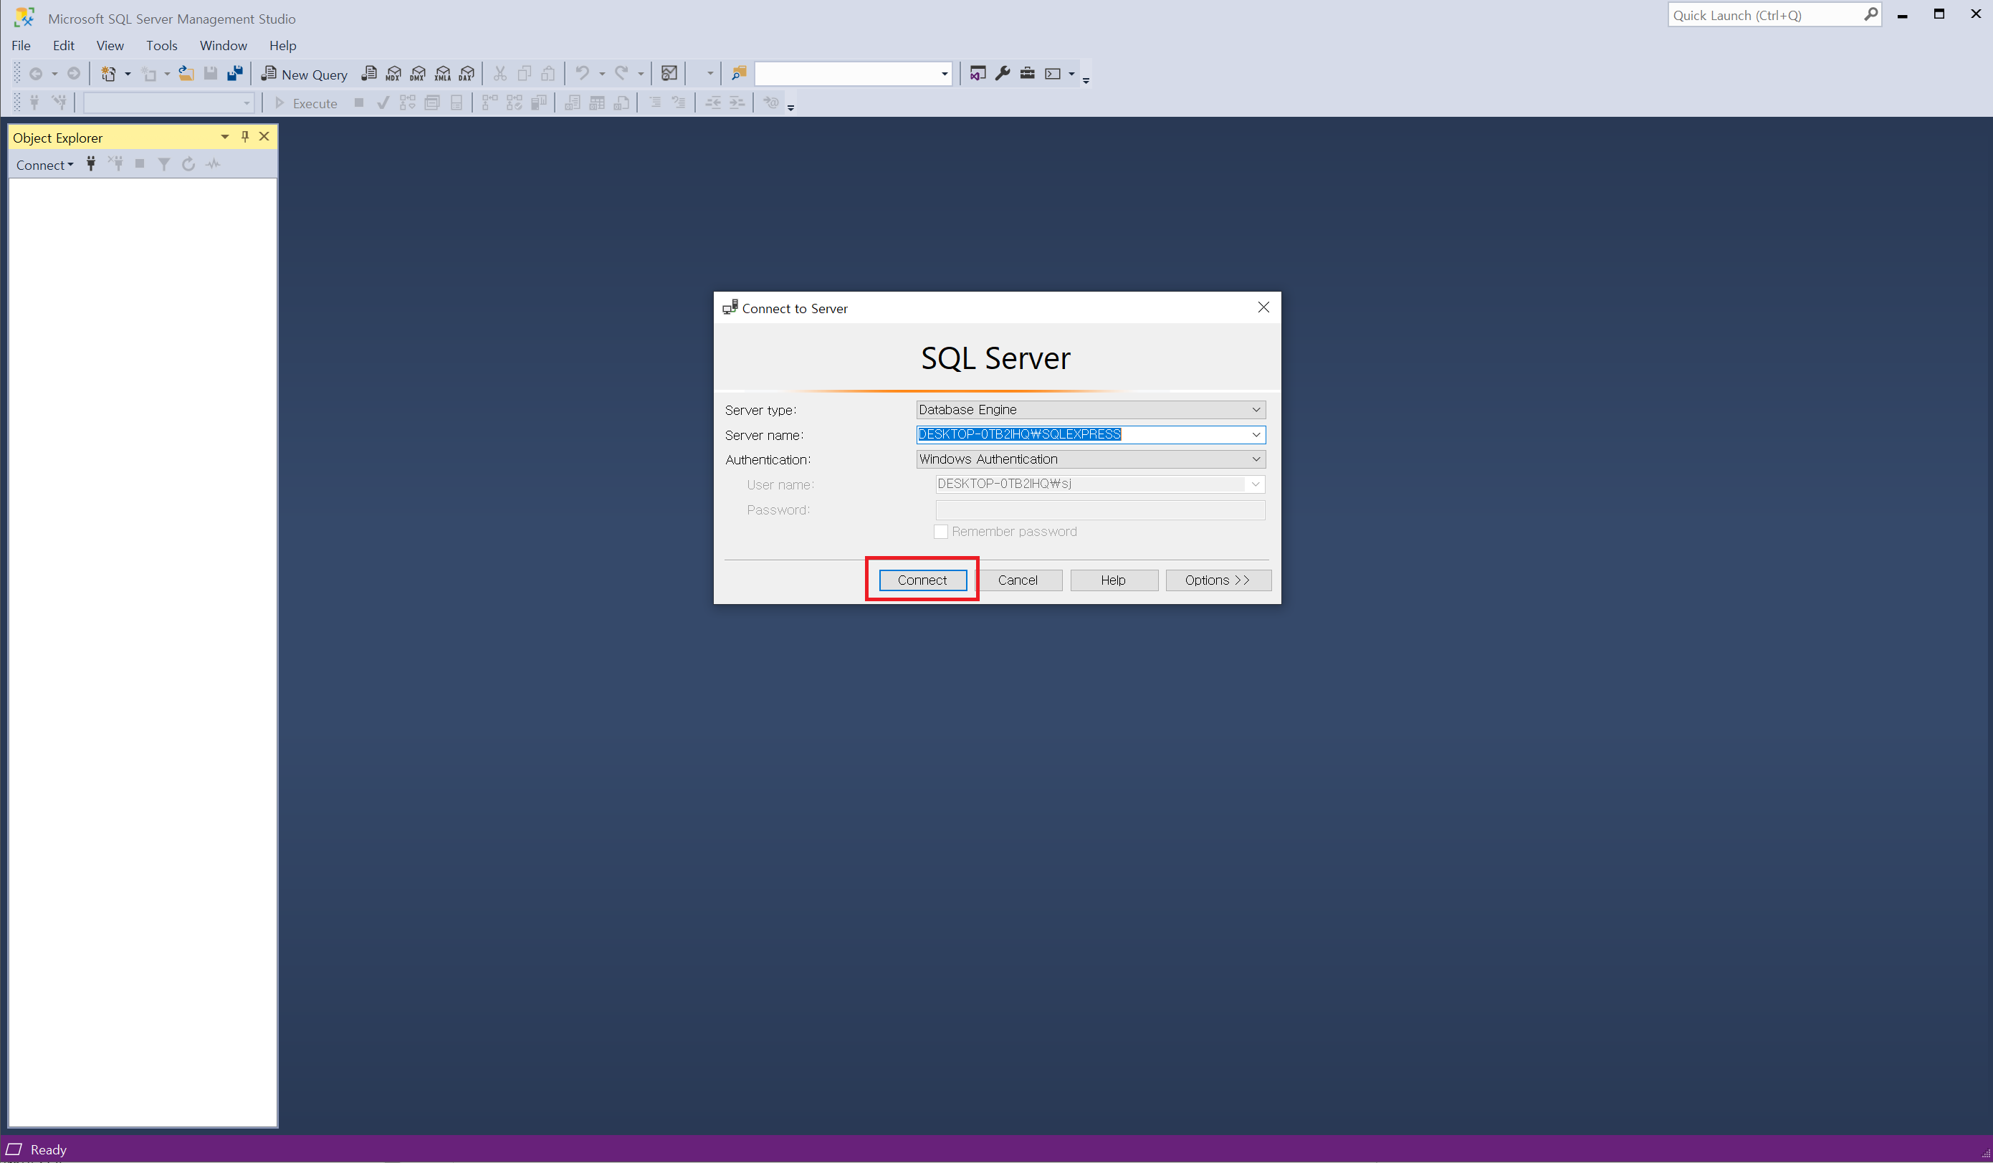Click the Save All icon
The width and height of the screenshot is (1993, 1163).
coord(235,74)
